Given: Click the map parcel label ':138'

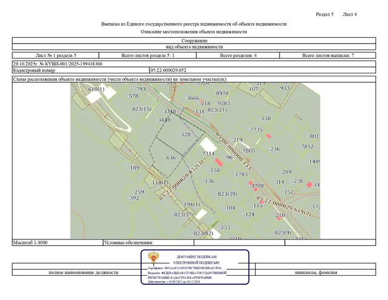Looking at the screenshot, I should 266,118.
